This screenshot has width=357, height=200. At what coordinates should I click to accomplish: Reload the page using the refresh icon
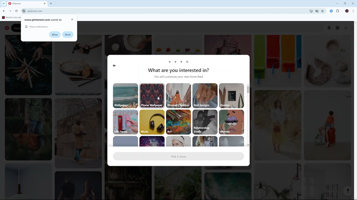(x=16, y=11)
